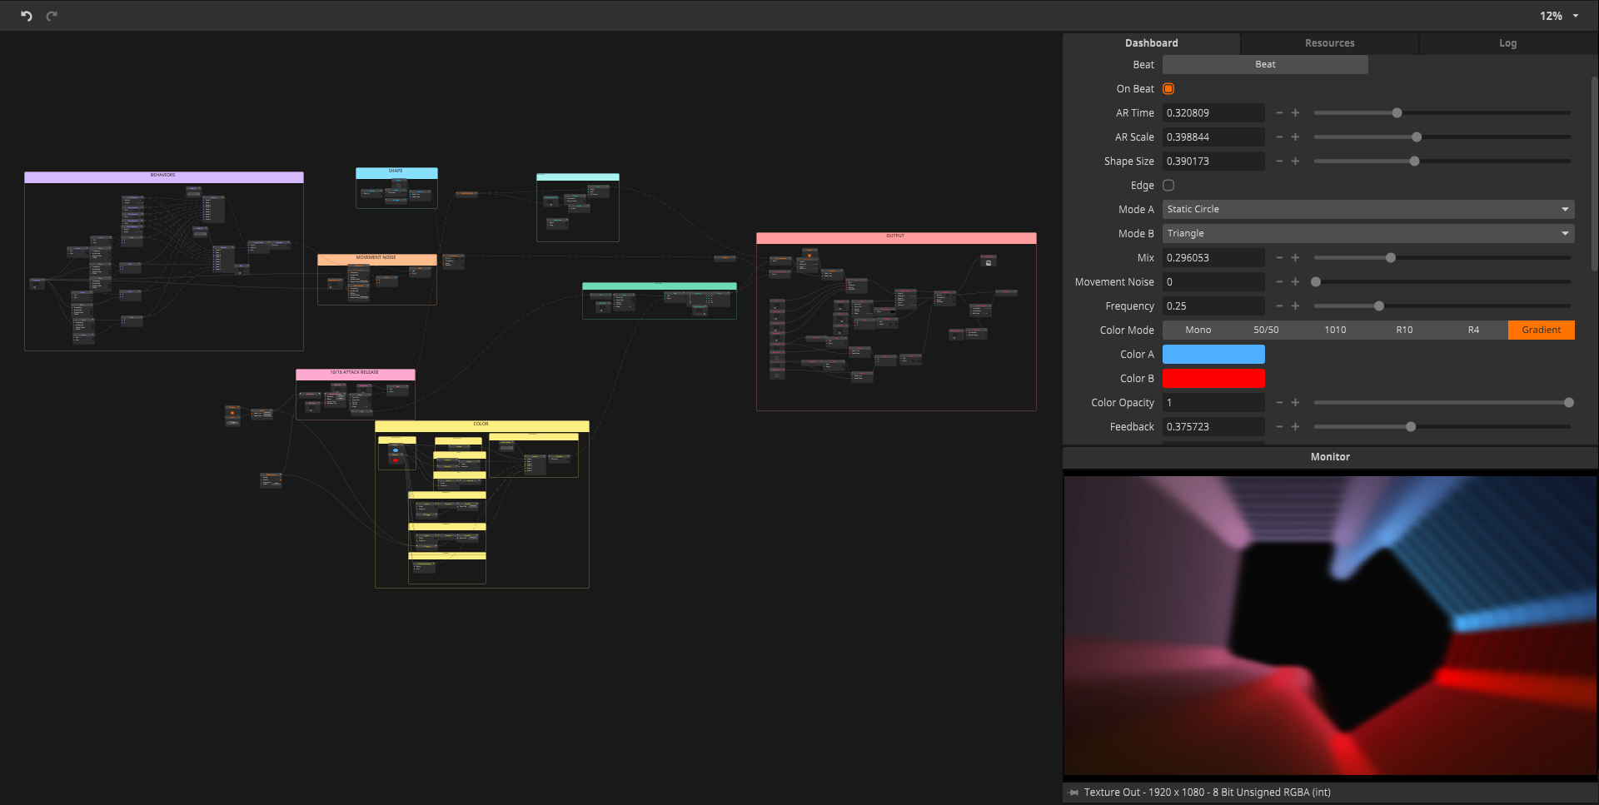1599x805 pixels.
Task: Select Gradient color mode
Action: tap(1541, 330)
